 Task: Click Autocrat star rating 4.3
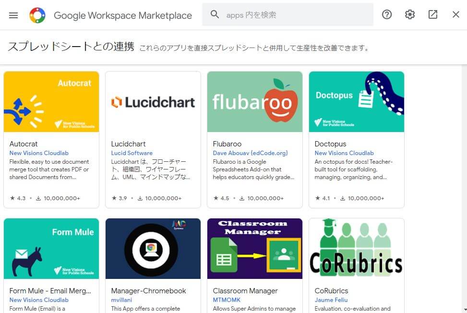click(x=18, y=198)
